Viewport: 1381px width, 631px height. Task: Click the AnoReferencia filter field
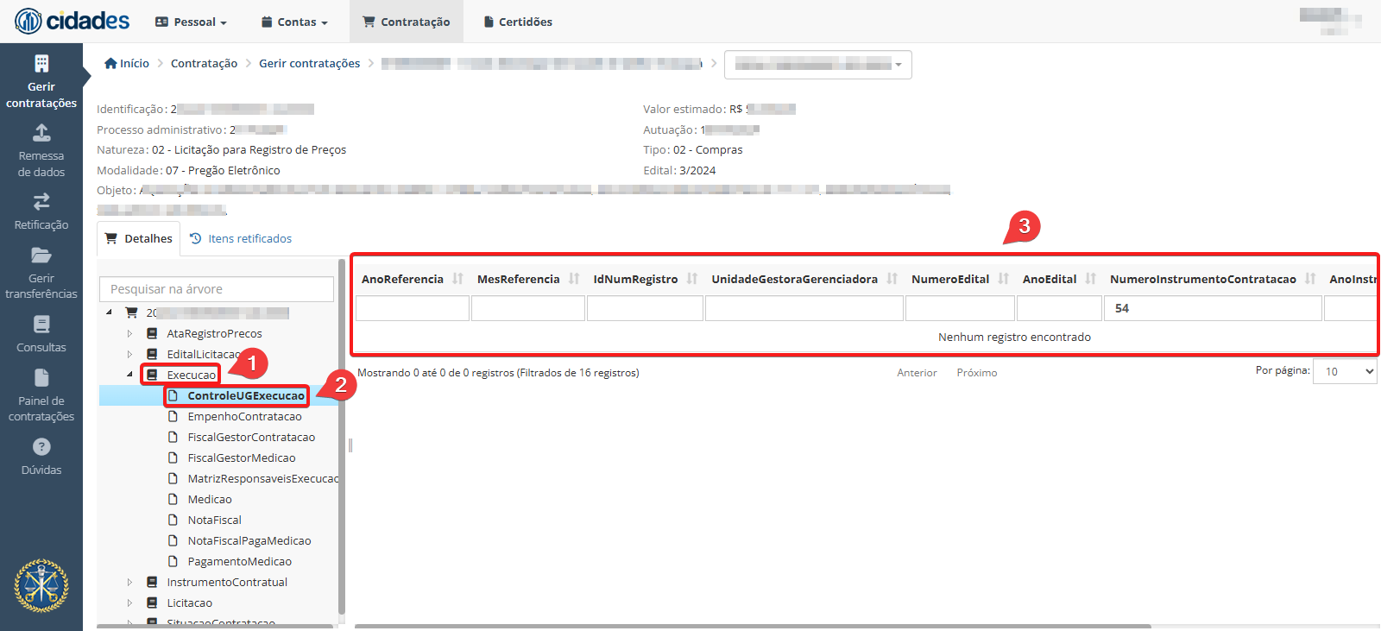[413, 308]
